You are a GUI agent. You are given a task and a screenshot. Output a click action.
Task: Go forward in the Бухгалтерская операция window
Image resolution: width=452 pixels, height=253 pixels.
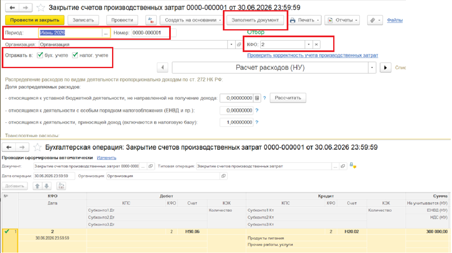[22, 147]
